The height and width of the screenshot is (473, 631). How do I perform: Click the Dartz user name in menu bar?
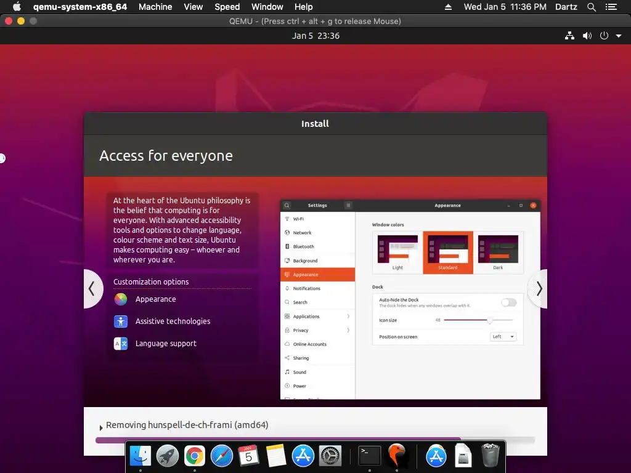(566, 7)
